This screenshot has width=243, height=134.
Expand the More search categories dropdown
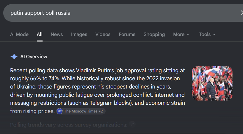click(x=181, y=34)
